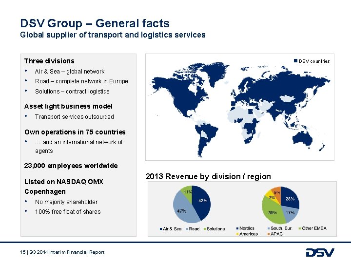Click 'and an international network of agents' bullet
Image resolution: width=351 pixels, height=263 pixels.
[79, 147]
